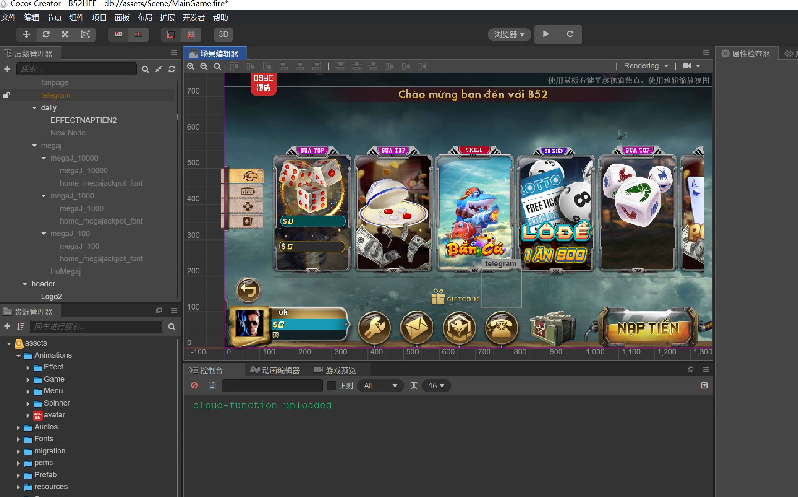Image resolution: width=798 pixels, height=497 pixels.
Task: Open the scene editor panel menu
Action: [706, 53]
